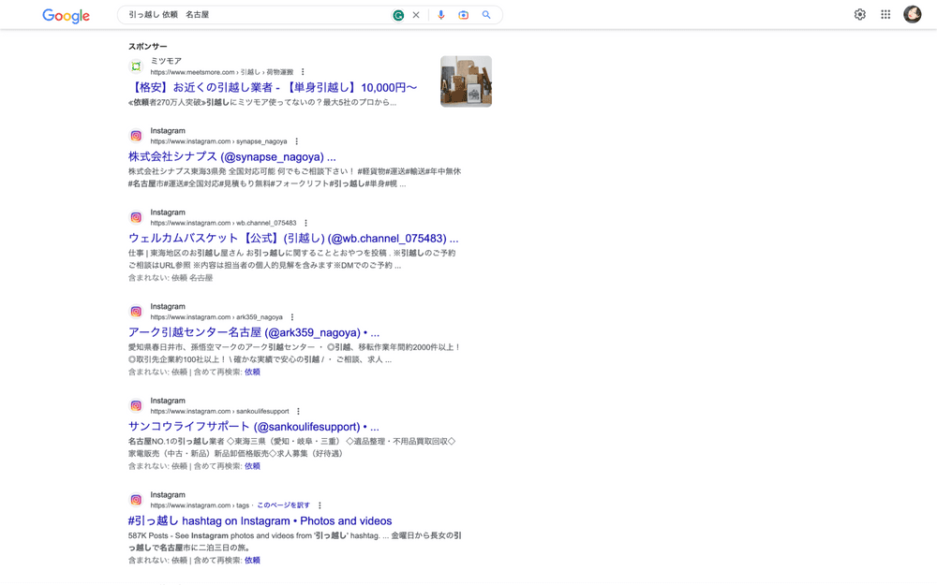
Task: Start voice search with microphone icon
Action: point(441,15)
